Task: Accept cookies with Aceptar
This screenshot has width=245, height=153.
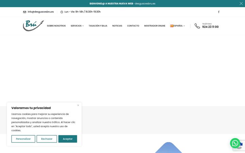Action: pos(68,139)
